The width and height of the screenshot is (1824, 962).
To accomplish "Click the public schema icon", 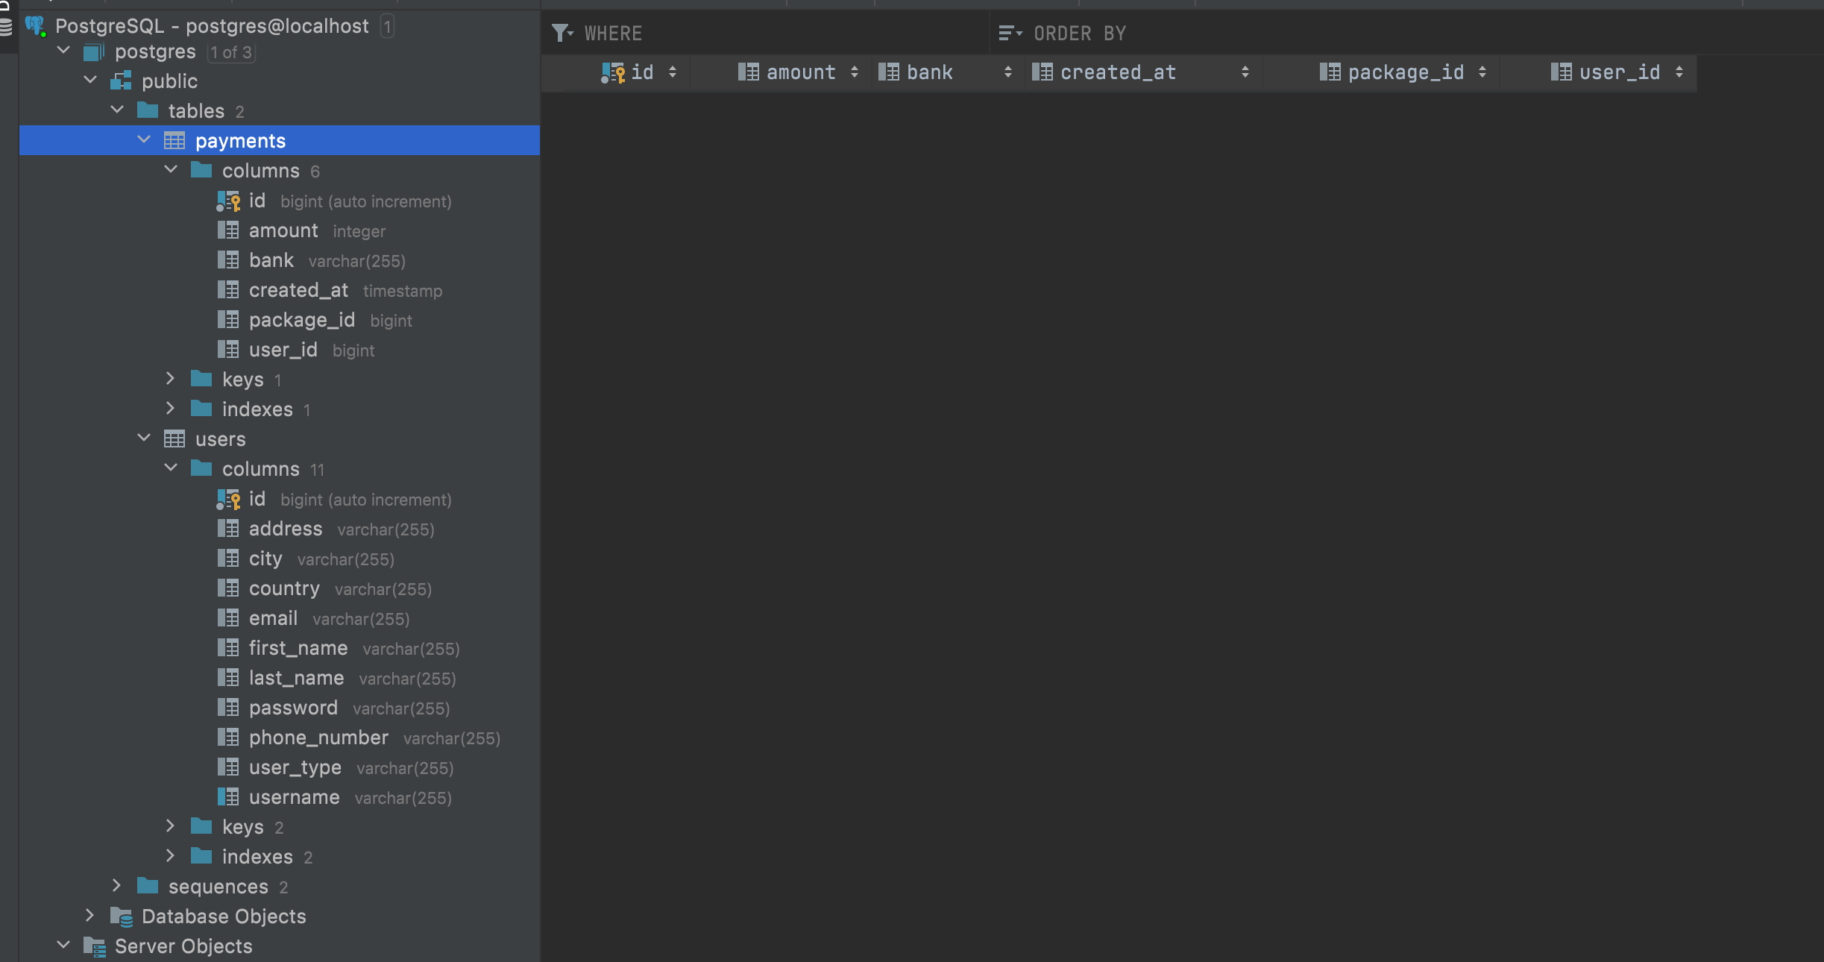I will [x=122, y=81].
